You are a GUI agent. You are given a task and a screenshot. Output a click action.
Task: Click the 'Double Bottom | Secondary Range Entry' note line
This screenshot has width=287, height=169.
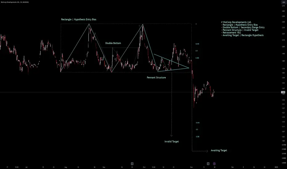coord(243,27)
